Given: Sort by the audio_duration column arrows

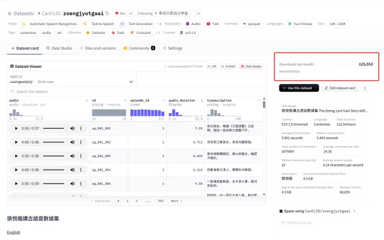Looking at the screenshot, I should pos(202,101).
